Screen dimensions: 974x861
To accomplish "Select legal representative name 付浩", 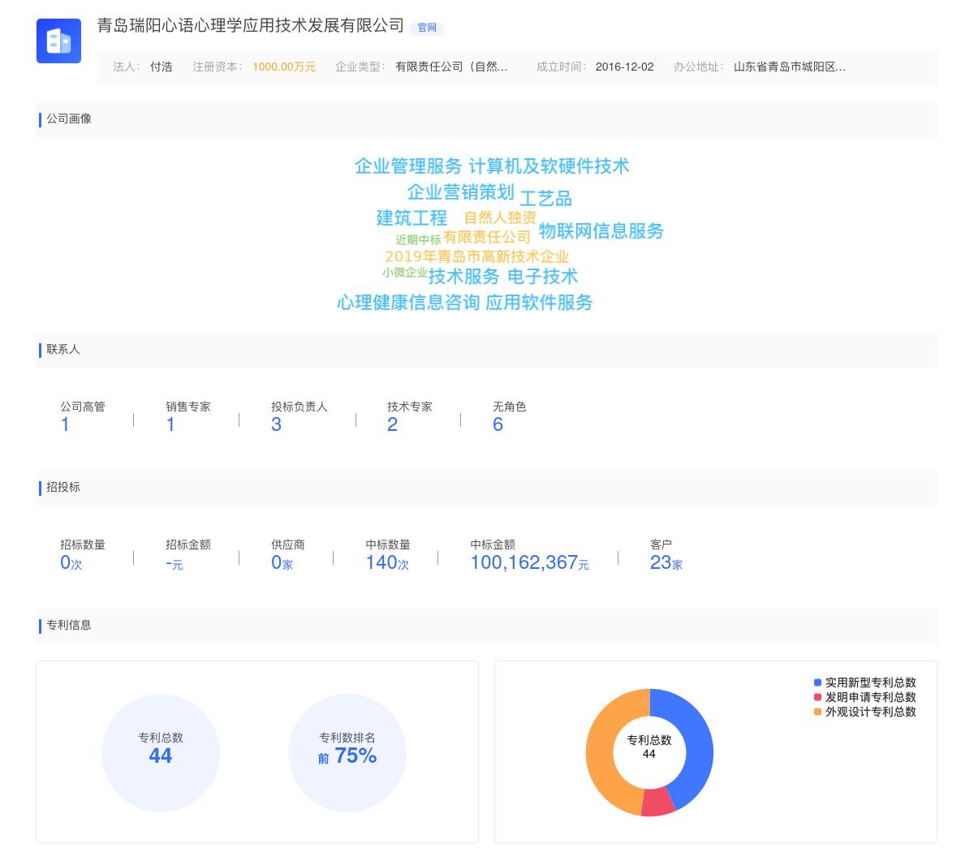I will coord(162,67).
